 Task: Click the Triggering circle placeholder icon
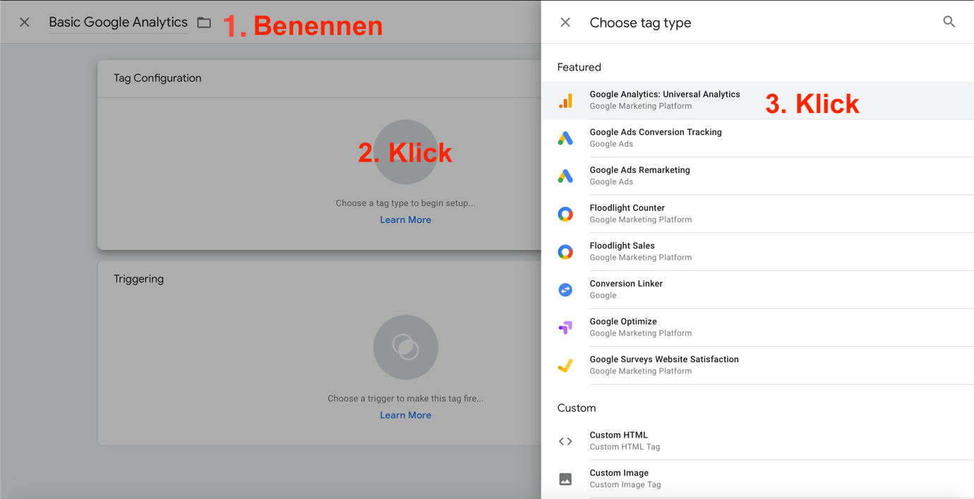coord(406,347)
